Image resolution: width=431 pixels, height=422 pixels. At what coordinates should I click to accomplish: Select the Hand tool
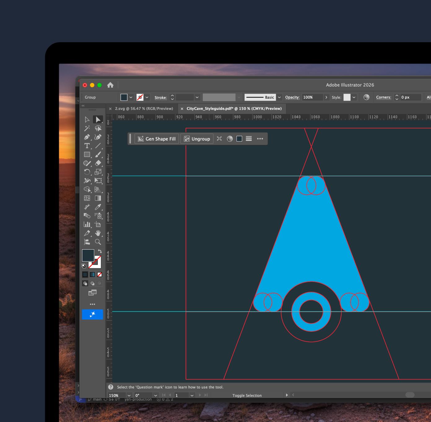98,233
